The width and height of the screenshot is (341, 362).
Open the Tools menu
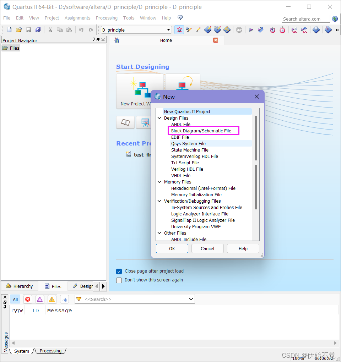(x=129, y=18)
